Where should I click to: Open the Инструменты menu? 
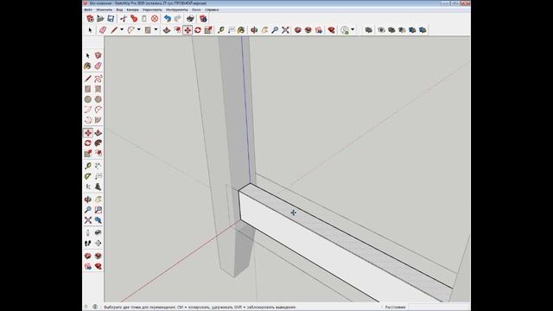click(x=176, y=10)
